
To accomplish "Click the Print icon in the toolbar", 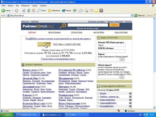I will click(x=86, y=10).
